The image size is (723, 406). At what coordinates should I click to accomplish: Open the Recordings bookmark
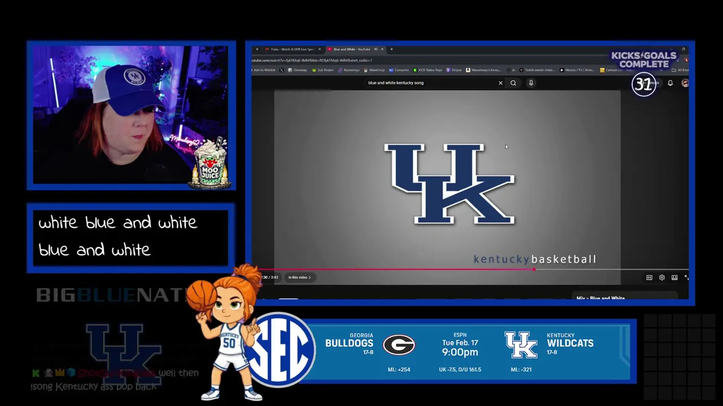[350, 70]
